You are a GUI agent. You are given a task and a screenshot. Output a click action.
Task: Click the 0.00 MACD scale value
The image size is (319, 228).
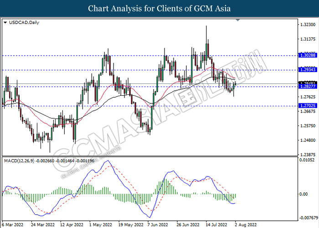304,194
